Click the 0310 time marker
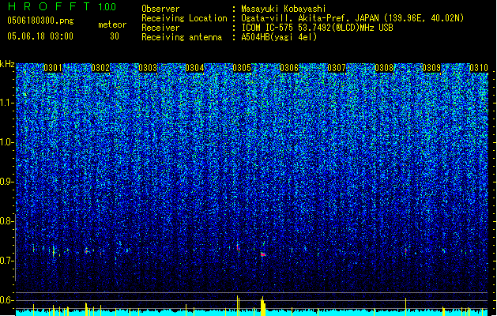Screen dimensions: 497x316 coord(479,68)
